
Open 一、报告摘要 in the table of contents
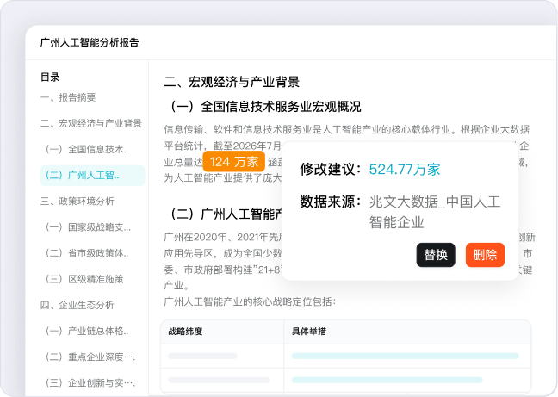coord(68,97)
